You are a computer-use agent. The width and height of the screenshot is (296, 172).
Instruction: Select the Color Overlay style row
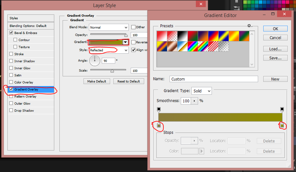point(31,82)
